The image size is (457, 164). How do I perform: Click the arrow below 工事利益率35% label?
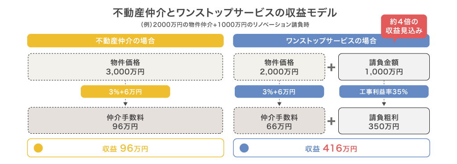[x=384, y=102]
